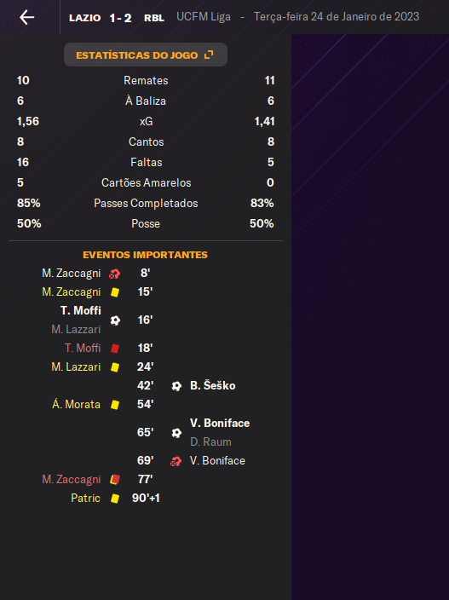Select scorer V. Boniface at 65'
The height and width of the screenshot is (600, 449).
[220, 423]
